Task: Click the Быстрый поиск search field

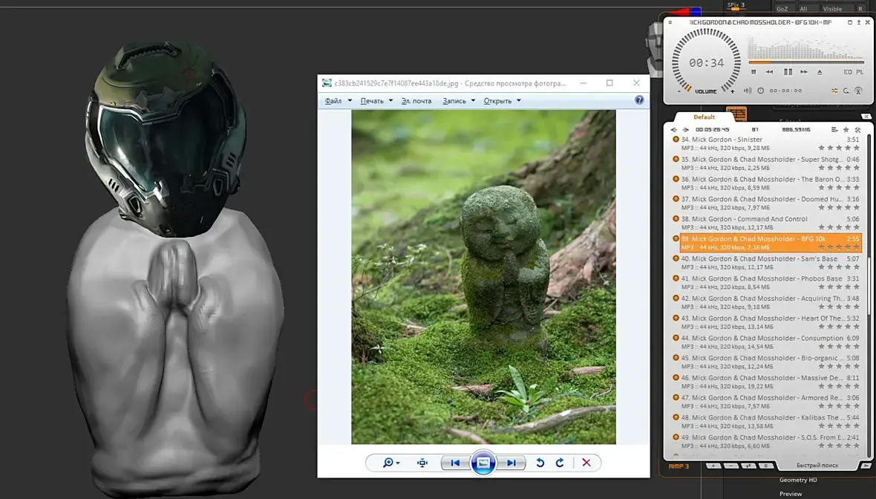Action: click(818, 466)
